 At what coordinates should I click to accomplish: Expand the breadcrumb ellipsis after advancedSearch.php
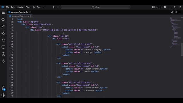click(32, 16)
